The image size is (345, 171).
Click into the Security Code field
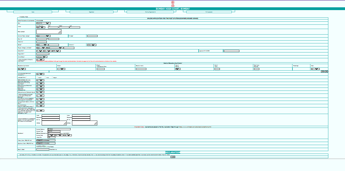43,149
